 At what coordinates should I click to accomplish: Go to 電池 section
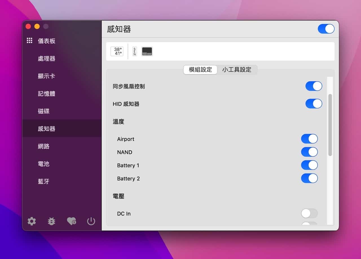(x=62, y=164)
